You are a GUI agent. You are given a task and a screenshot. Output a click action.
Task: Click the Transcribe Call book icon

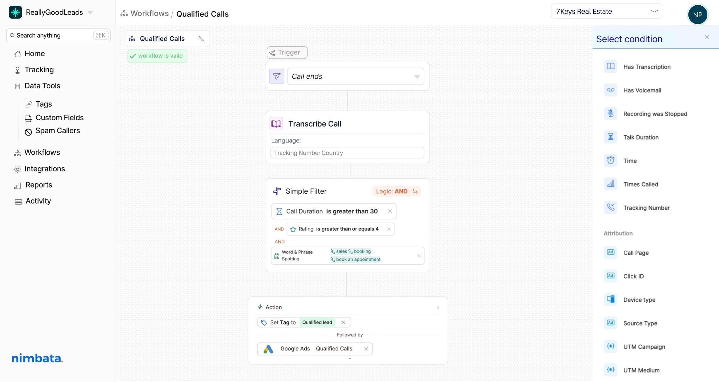click(276, 124)
